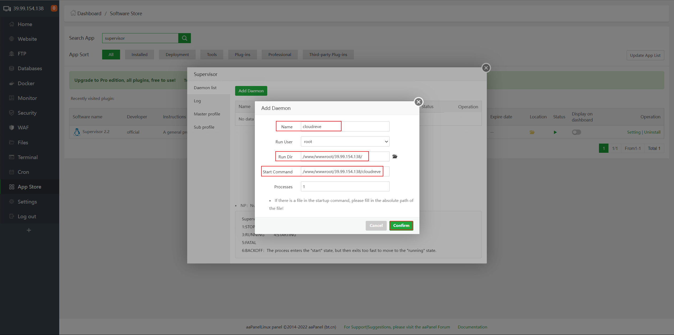Click the green status play icon
This screenshot has height=335, width=674.
point(555,132)
